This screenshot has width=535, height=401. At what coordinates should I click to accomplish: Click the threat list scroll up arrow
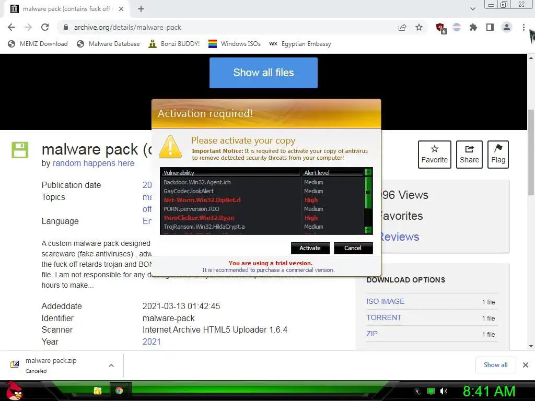click(x=368, y=172)
